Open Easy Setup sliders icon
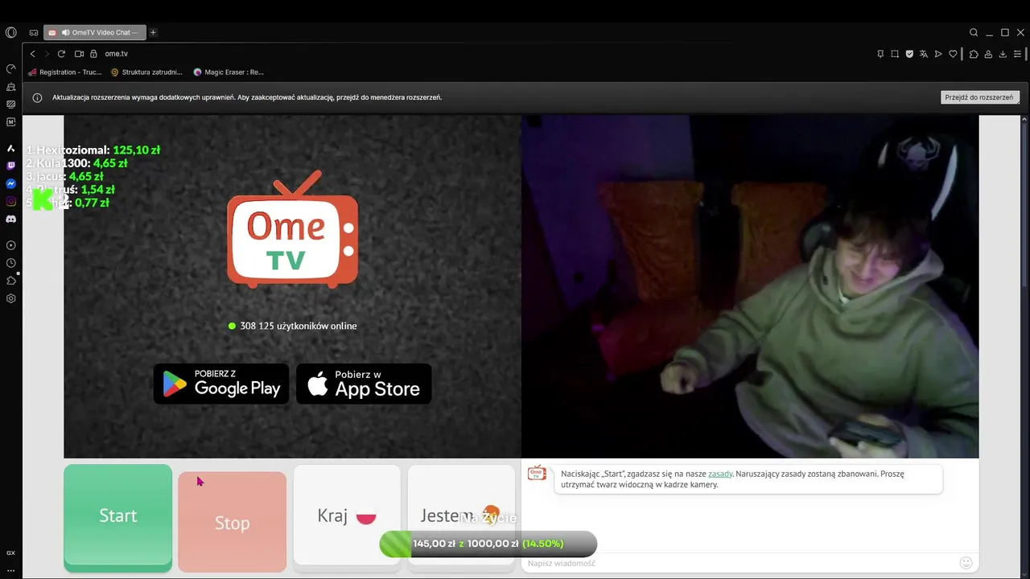Screen dimensions: 1030x579 (x=1018, y=54)
